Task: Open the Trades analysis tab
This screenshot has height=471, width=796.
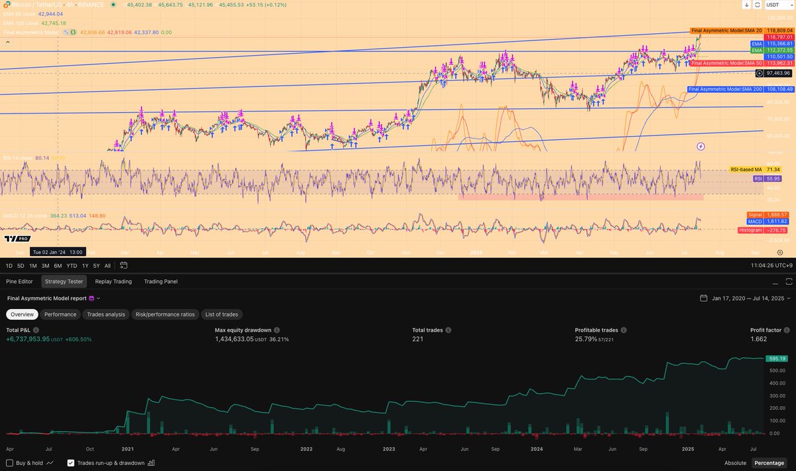Action: coord(106,314)
